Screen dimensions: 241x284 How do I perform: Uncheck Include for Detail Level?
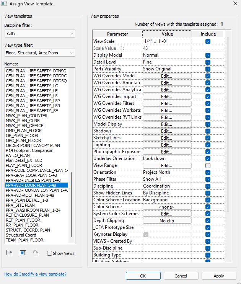[x=208, y=62]
